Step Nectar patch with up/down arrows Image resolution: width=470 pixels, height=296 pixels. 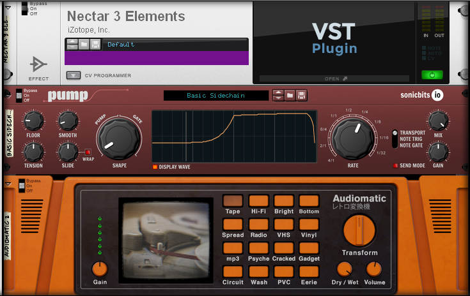(72, 45)
